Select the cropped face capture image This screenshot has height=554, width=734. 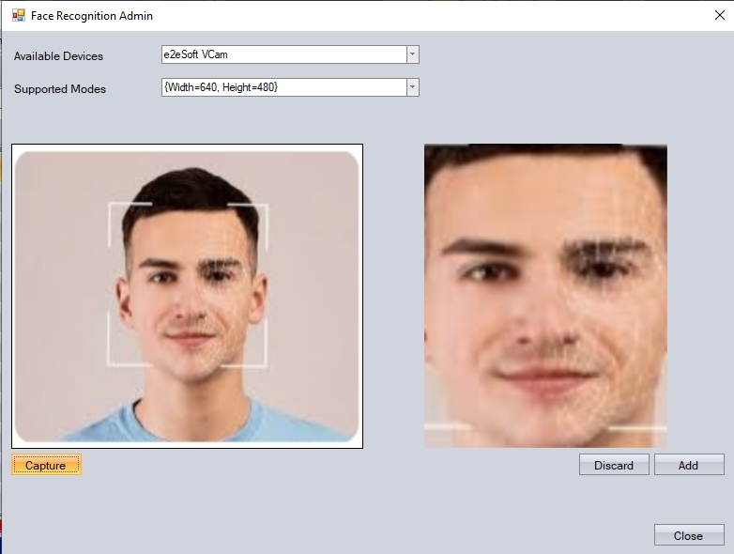tap(545, 296)
